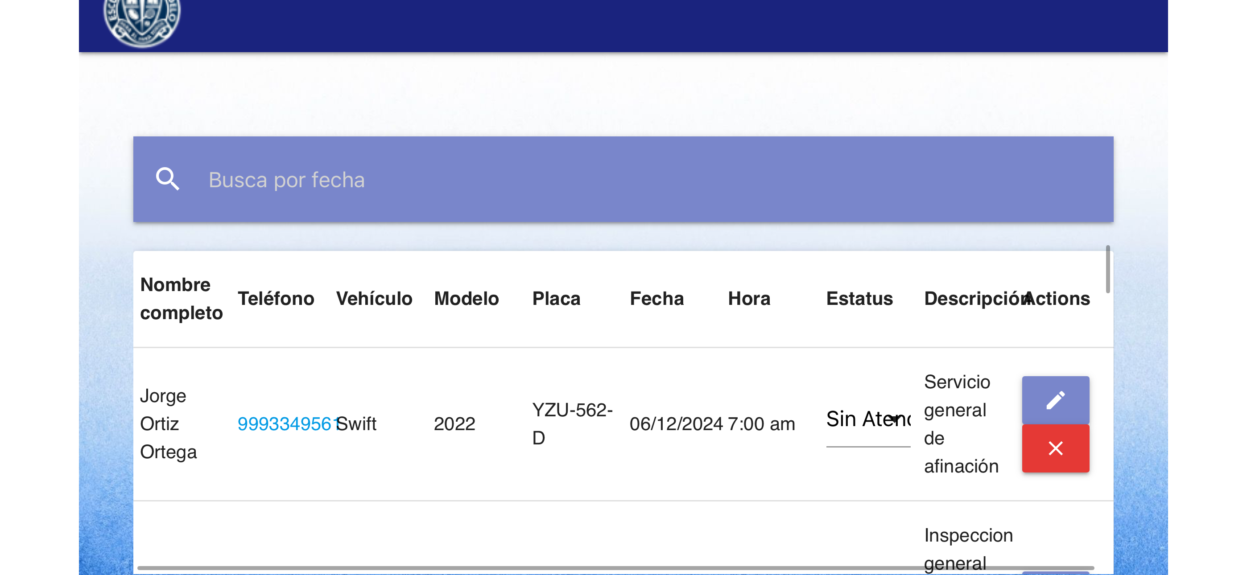Click the 'Nombre completo' column header
The image size is (1247, 575).
click(182, 298)
